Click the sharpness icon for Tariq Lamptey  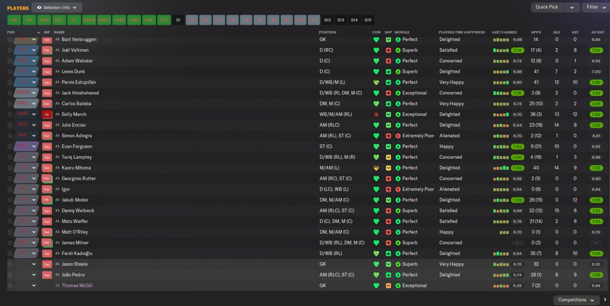click(388, 157)
